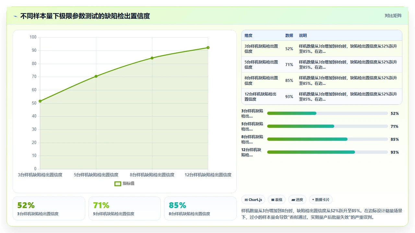
Task: Click table cell 8台样机缺陷检出置信度
Action: click(x=261, y=80)
